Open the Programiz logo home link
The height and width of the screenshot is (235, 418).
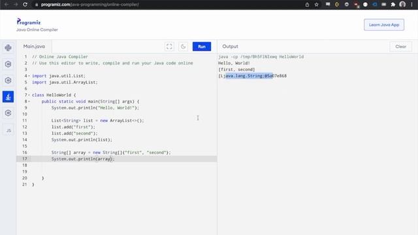(29, 22)
